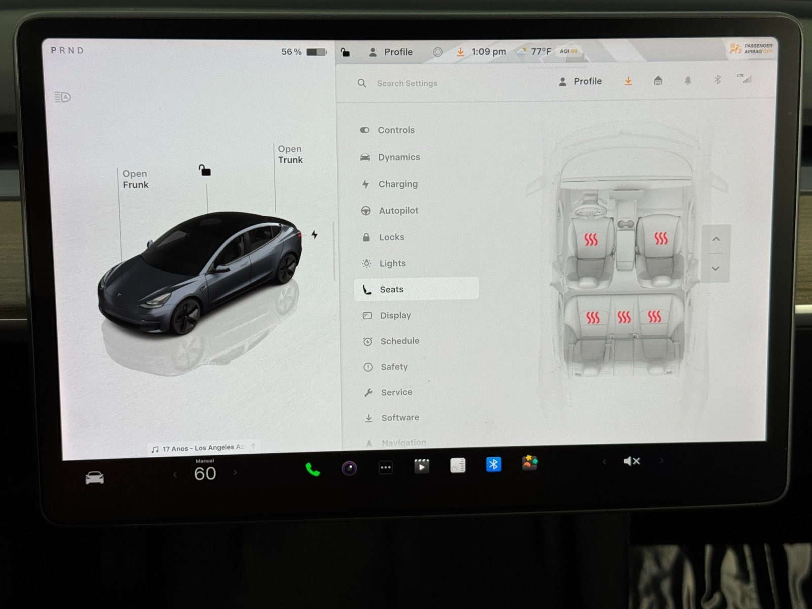Open the phone app icon
812x609 pixels.
313,469
